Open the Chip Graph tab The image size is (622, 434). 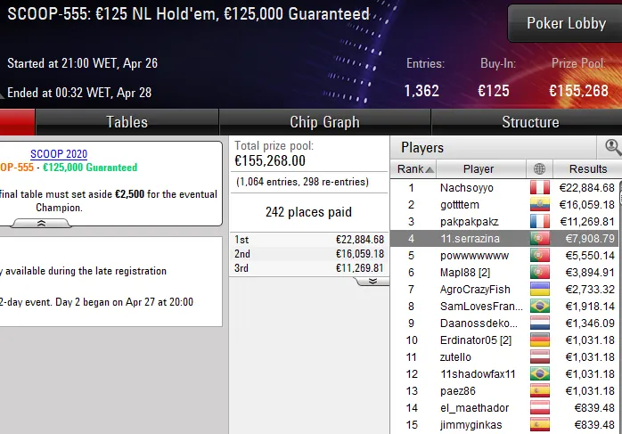point(324,122)
